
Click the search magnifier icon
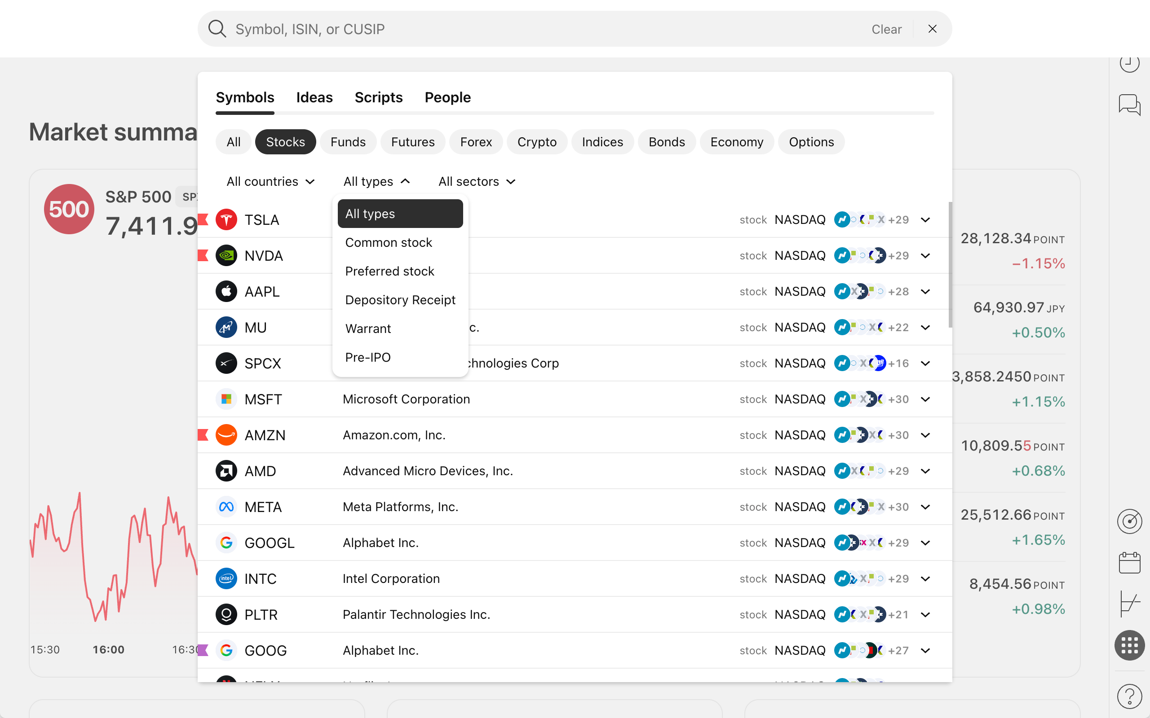(217, 29)
